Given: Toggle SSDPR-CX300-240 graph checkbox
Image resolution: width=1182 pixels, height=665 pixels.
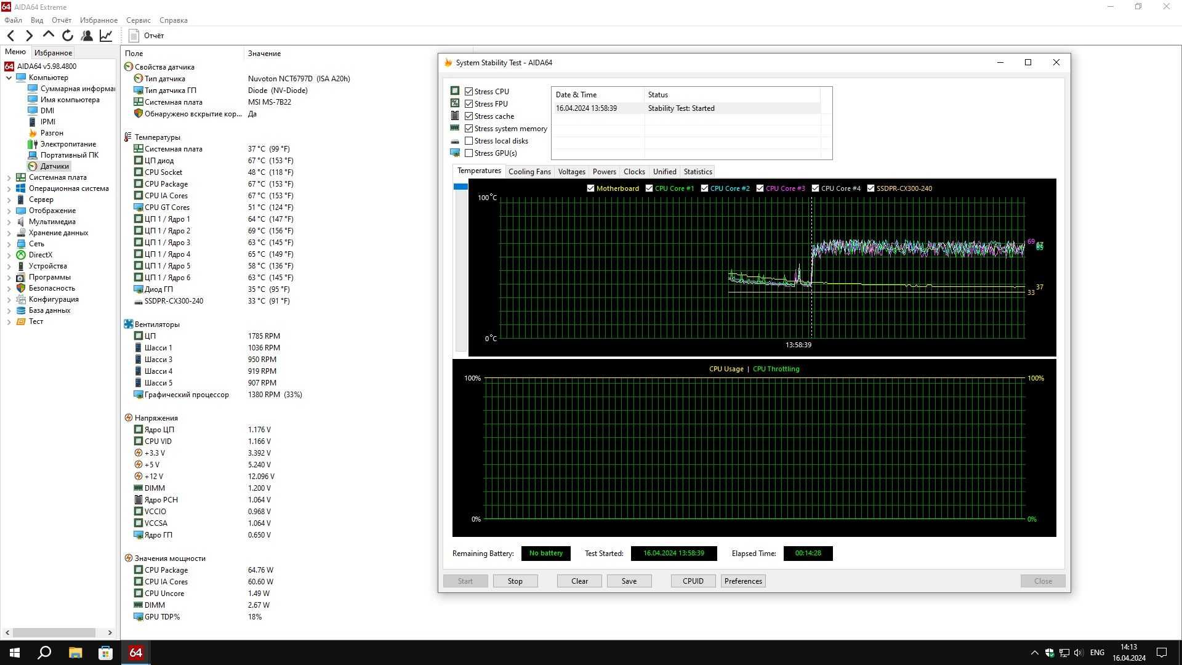Looking at the screenshot, I should tap(871, 188).
